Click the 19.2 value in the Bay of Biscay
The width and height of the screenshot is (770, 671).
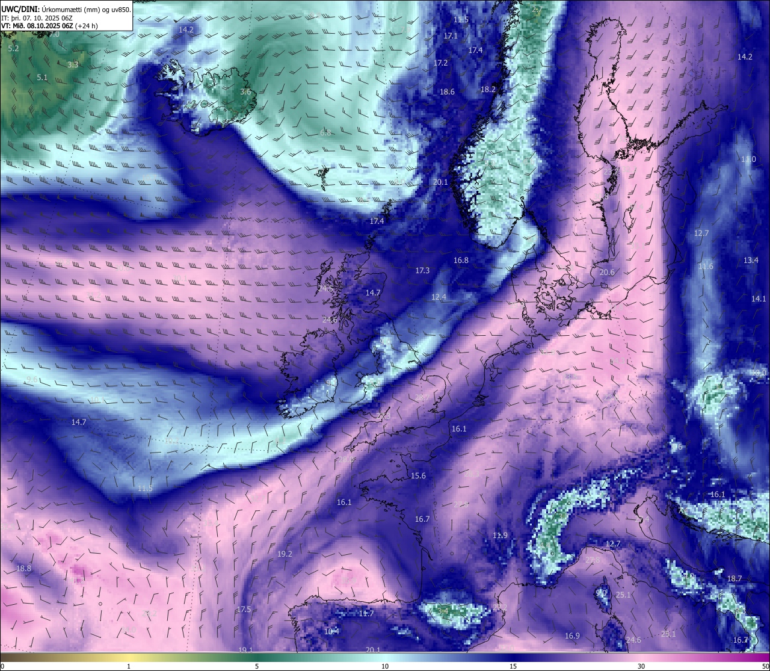point(285,554)
